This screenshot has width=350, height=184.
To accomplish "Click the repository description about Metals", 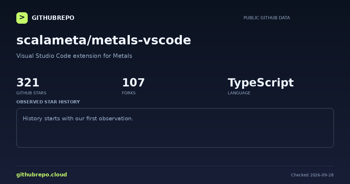I will point(74,56).
